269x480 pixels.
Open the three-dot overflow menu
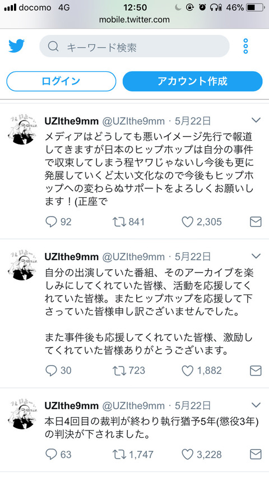pos(245,46)
